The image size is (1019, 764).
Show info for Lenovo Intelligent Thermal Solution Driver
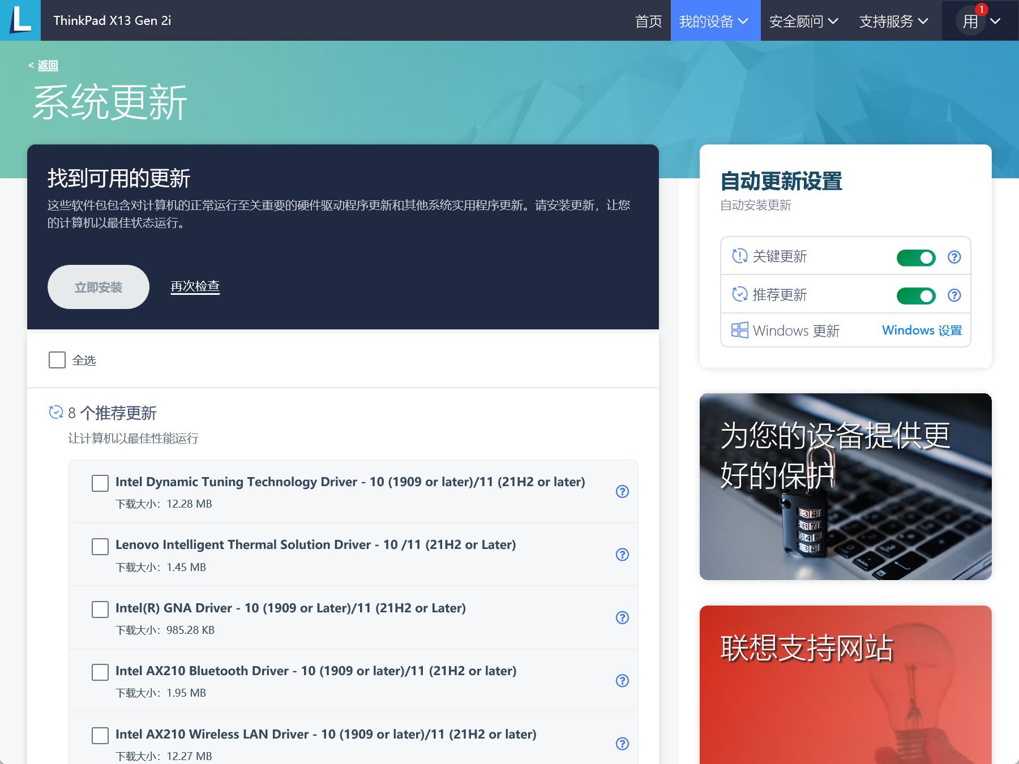point(622,555)
